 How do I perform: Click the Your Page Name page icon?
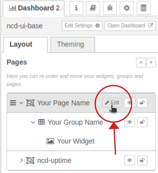[x=30, y=103]
